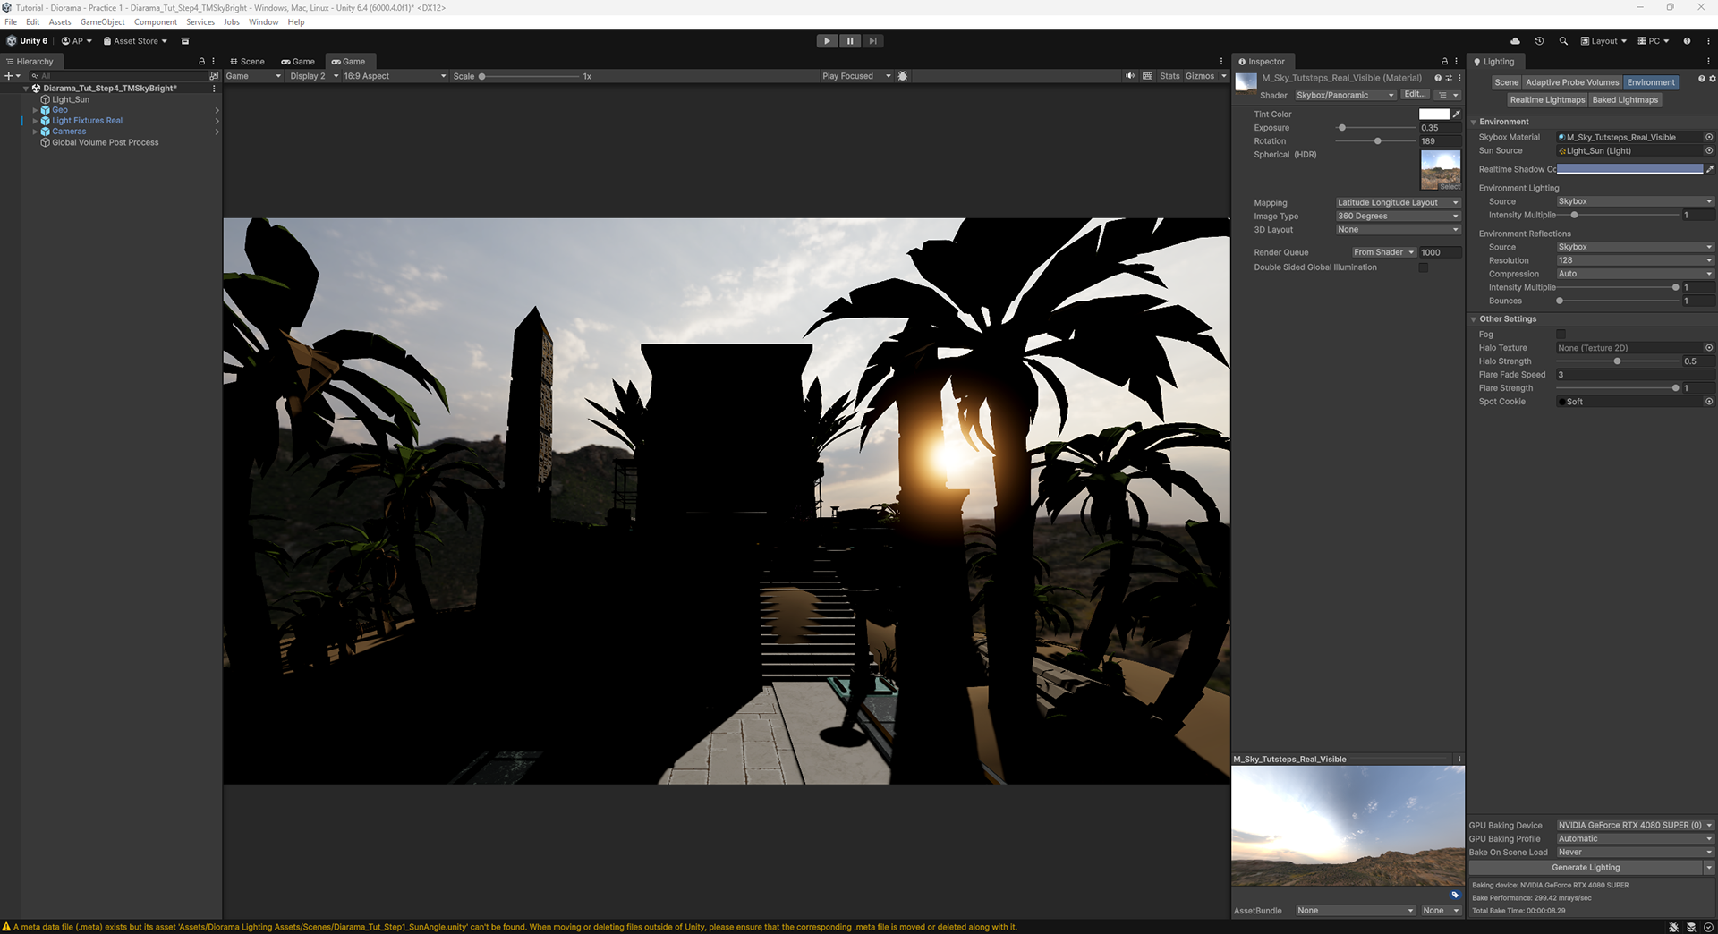Click the Step frame button
The image size is (1718, 934).
tap(873, 41)
